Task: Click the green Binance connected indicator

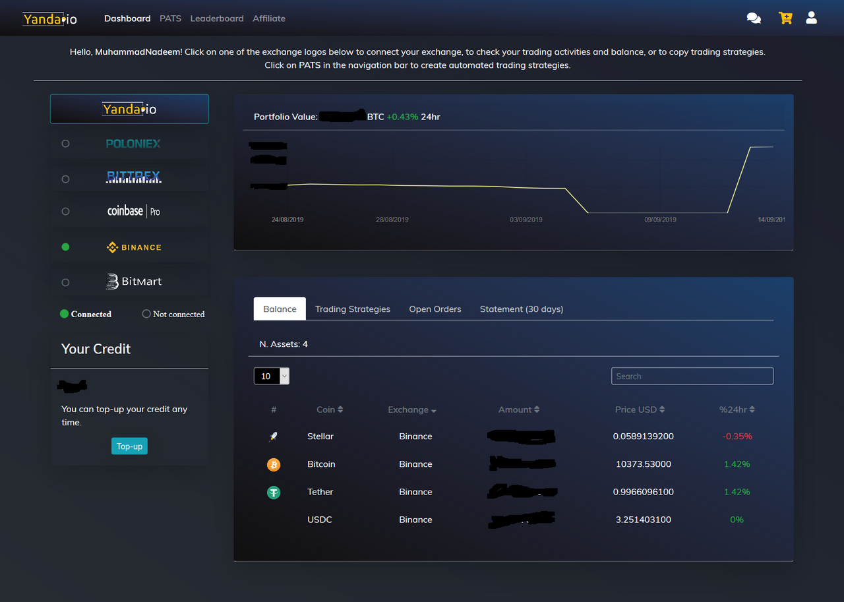Action: pyautogui.click(x=65, y=247)
